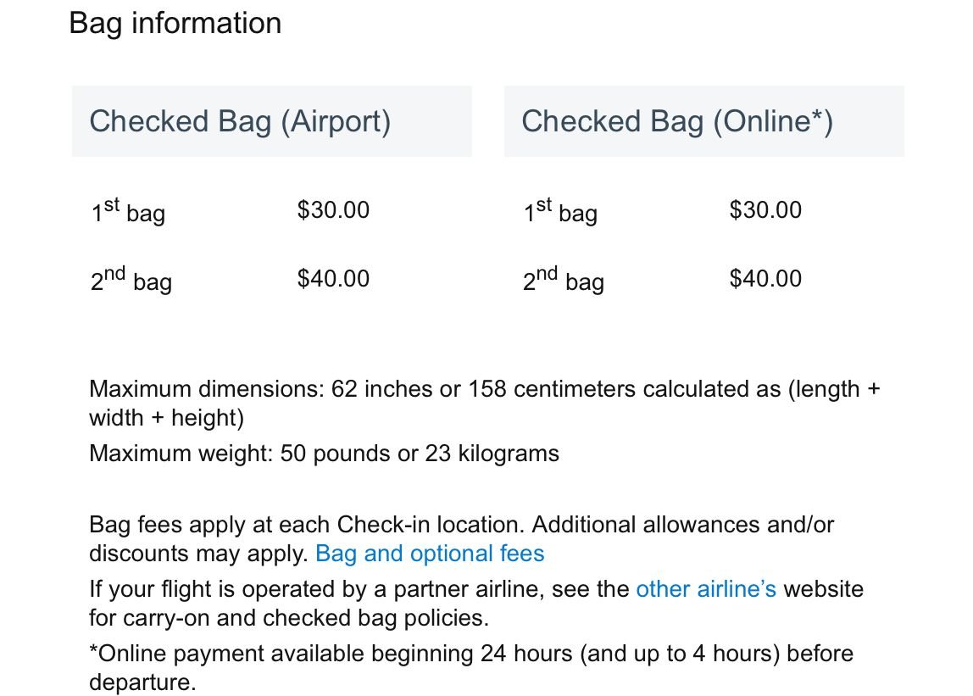Click the $40.00 price under Online column
The width and height of the screenshot is (973, 696).
765,279
